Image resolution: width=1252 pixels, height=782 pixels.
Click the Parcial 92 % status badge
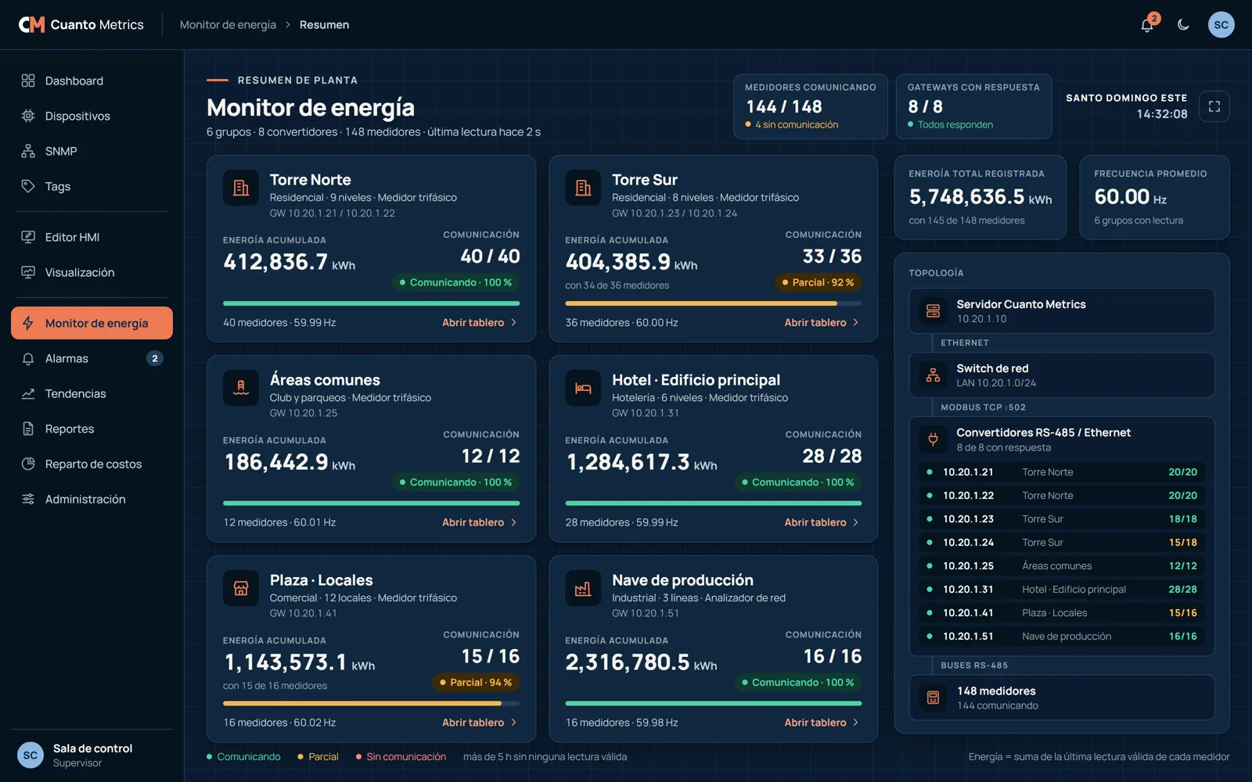pyautogui.click(x=818, y=282)
